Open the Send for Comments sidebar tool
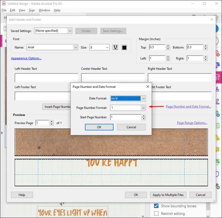Image resolution: width=222 pixels, height=218 pixels. [x=217, y=138]
